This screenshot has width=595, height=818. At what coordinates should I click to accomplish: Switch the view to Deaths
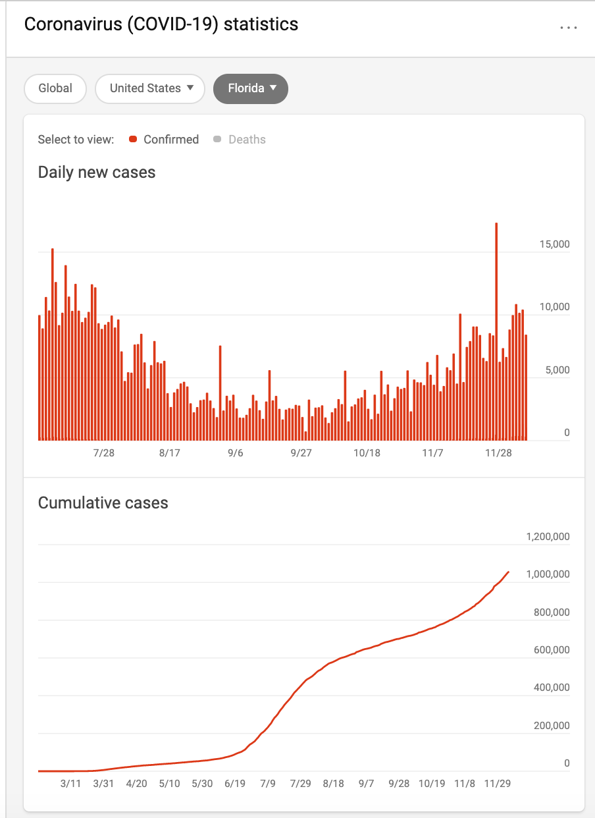tap(240, 139)
